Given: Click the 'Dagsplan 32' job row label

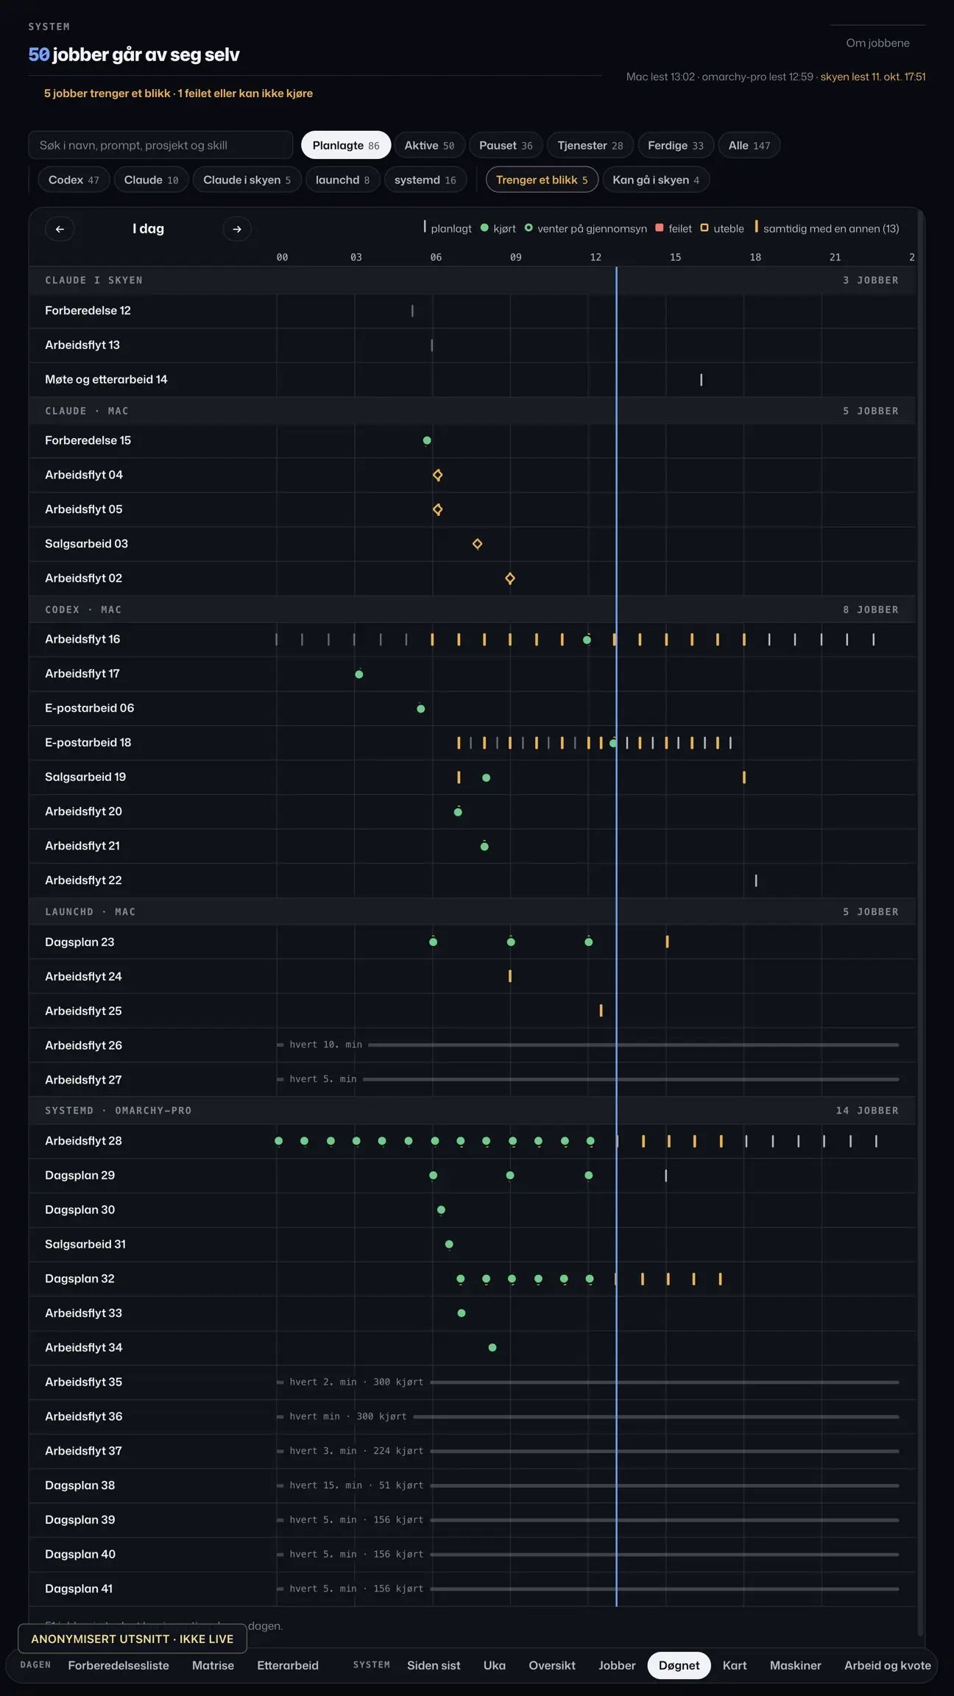Looking at the screenshot, I should point(79,1279).
